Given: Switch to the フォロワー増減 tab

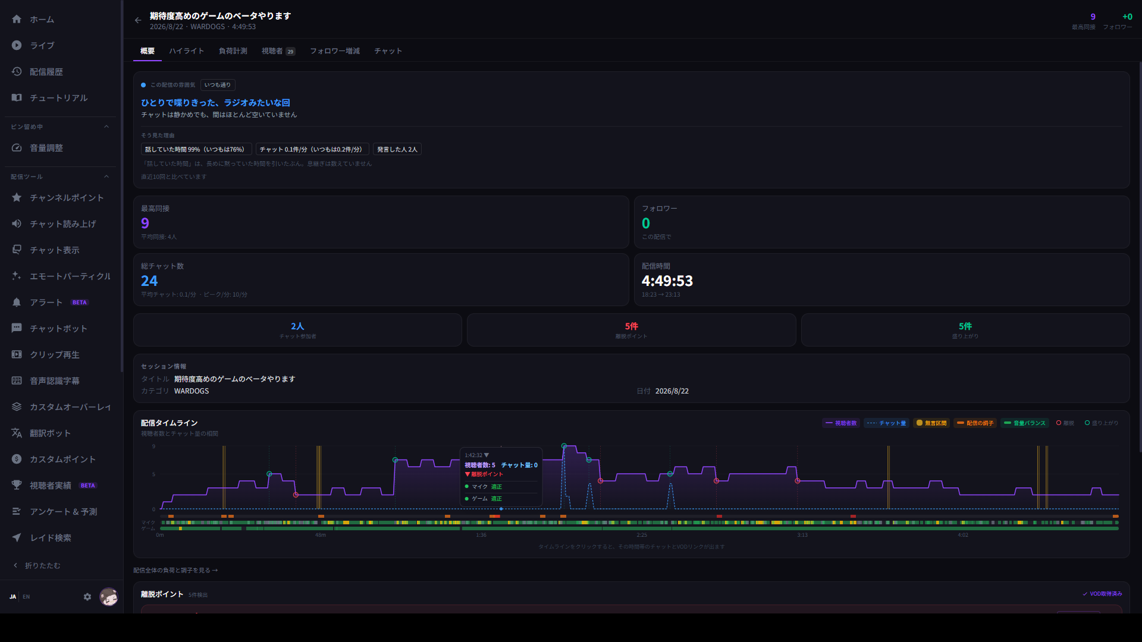Looking at the screenshot, I should point(335,51).
